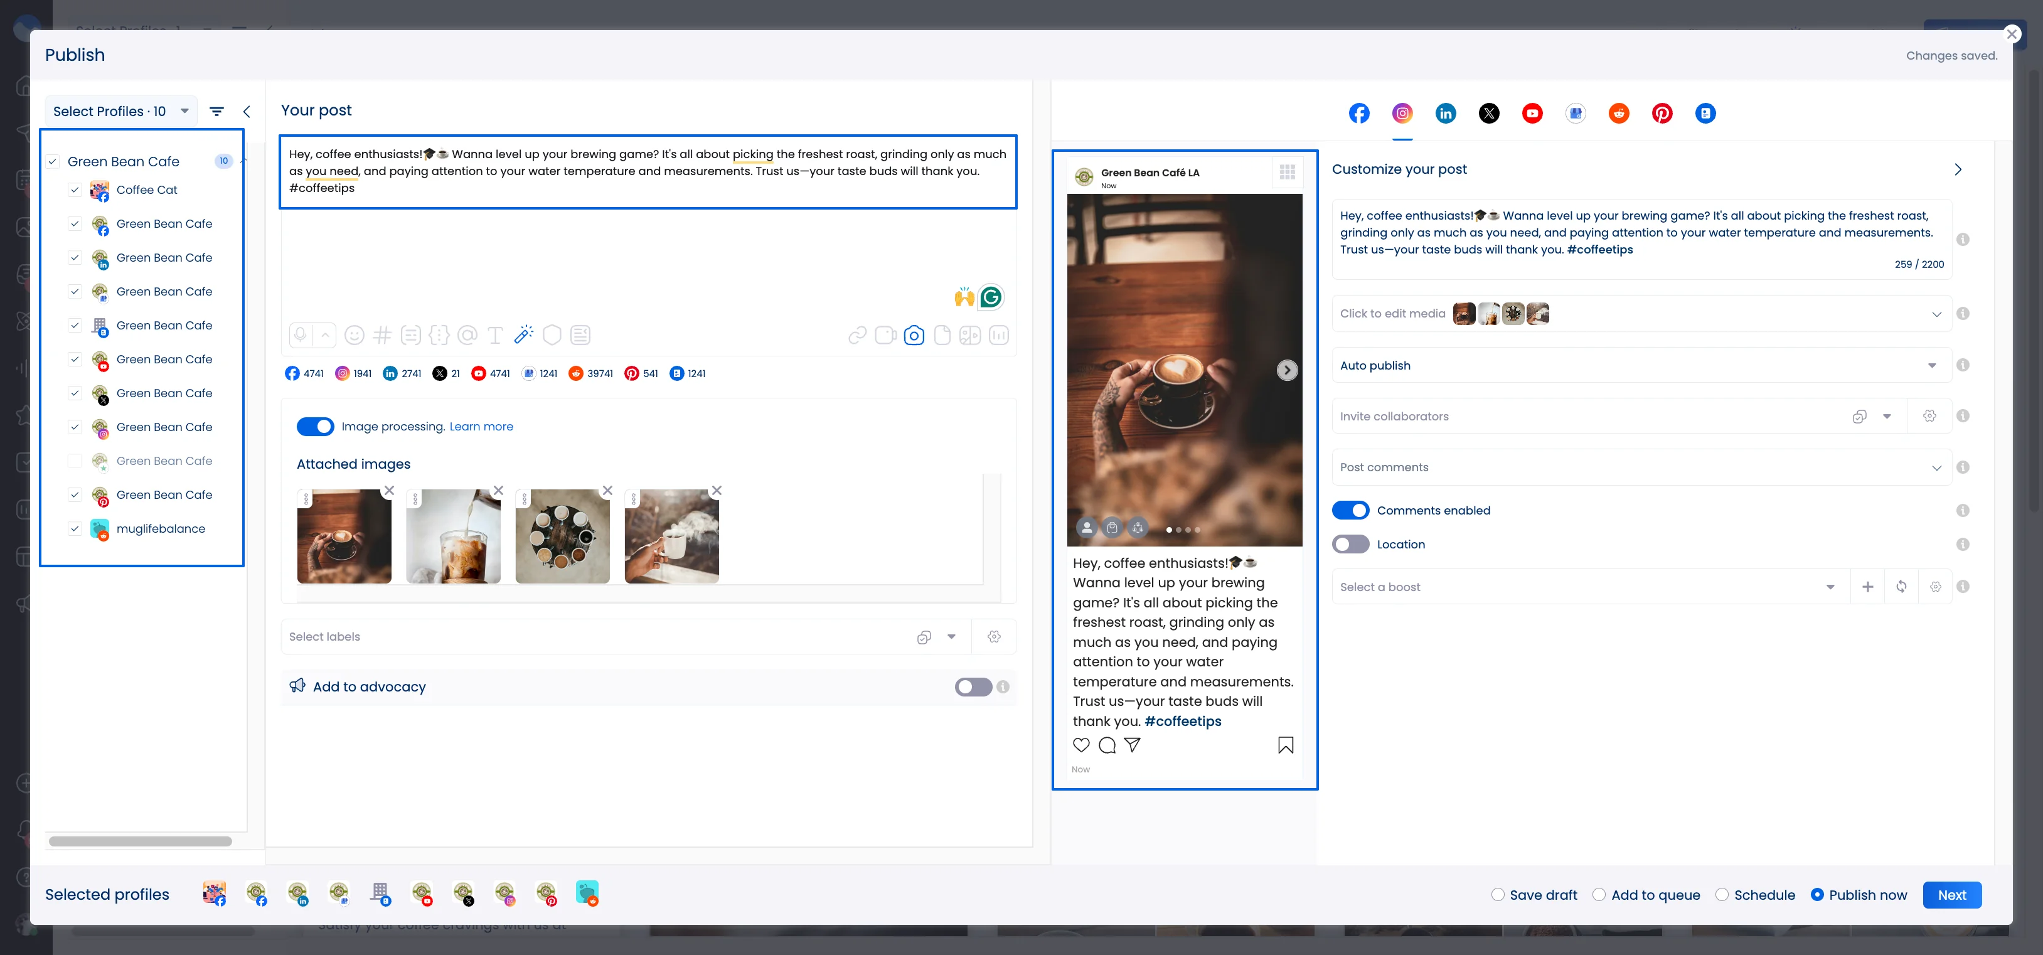The image size is (2043, 955).
Task: Click the link insert icon
Action: (x=857, y=336)
